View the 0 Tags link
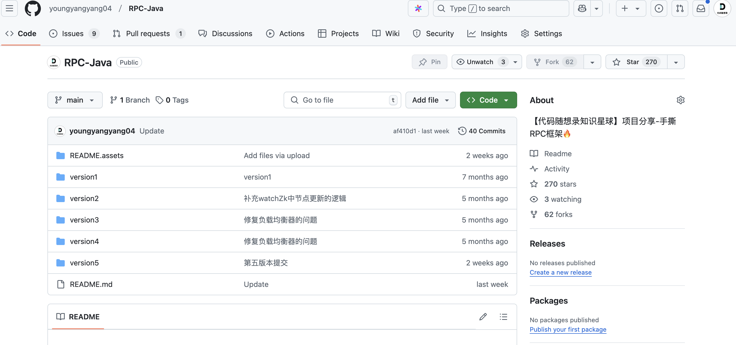This screenshot has width=736, height=345. (172, 100)
